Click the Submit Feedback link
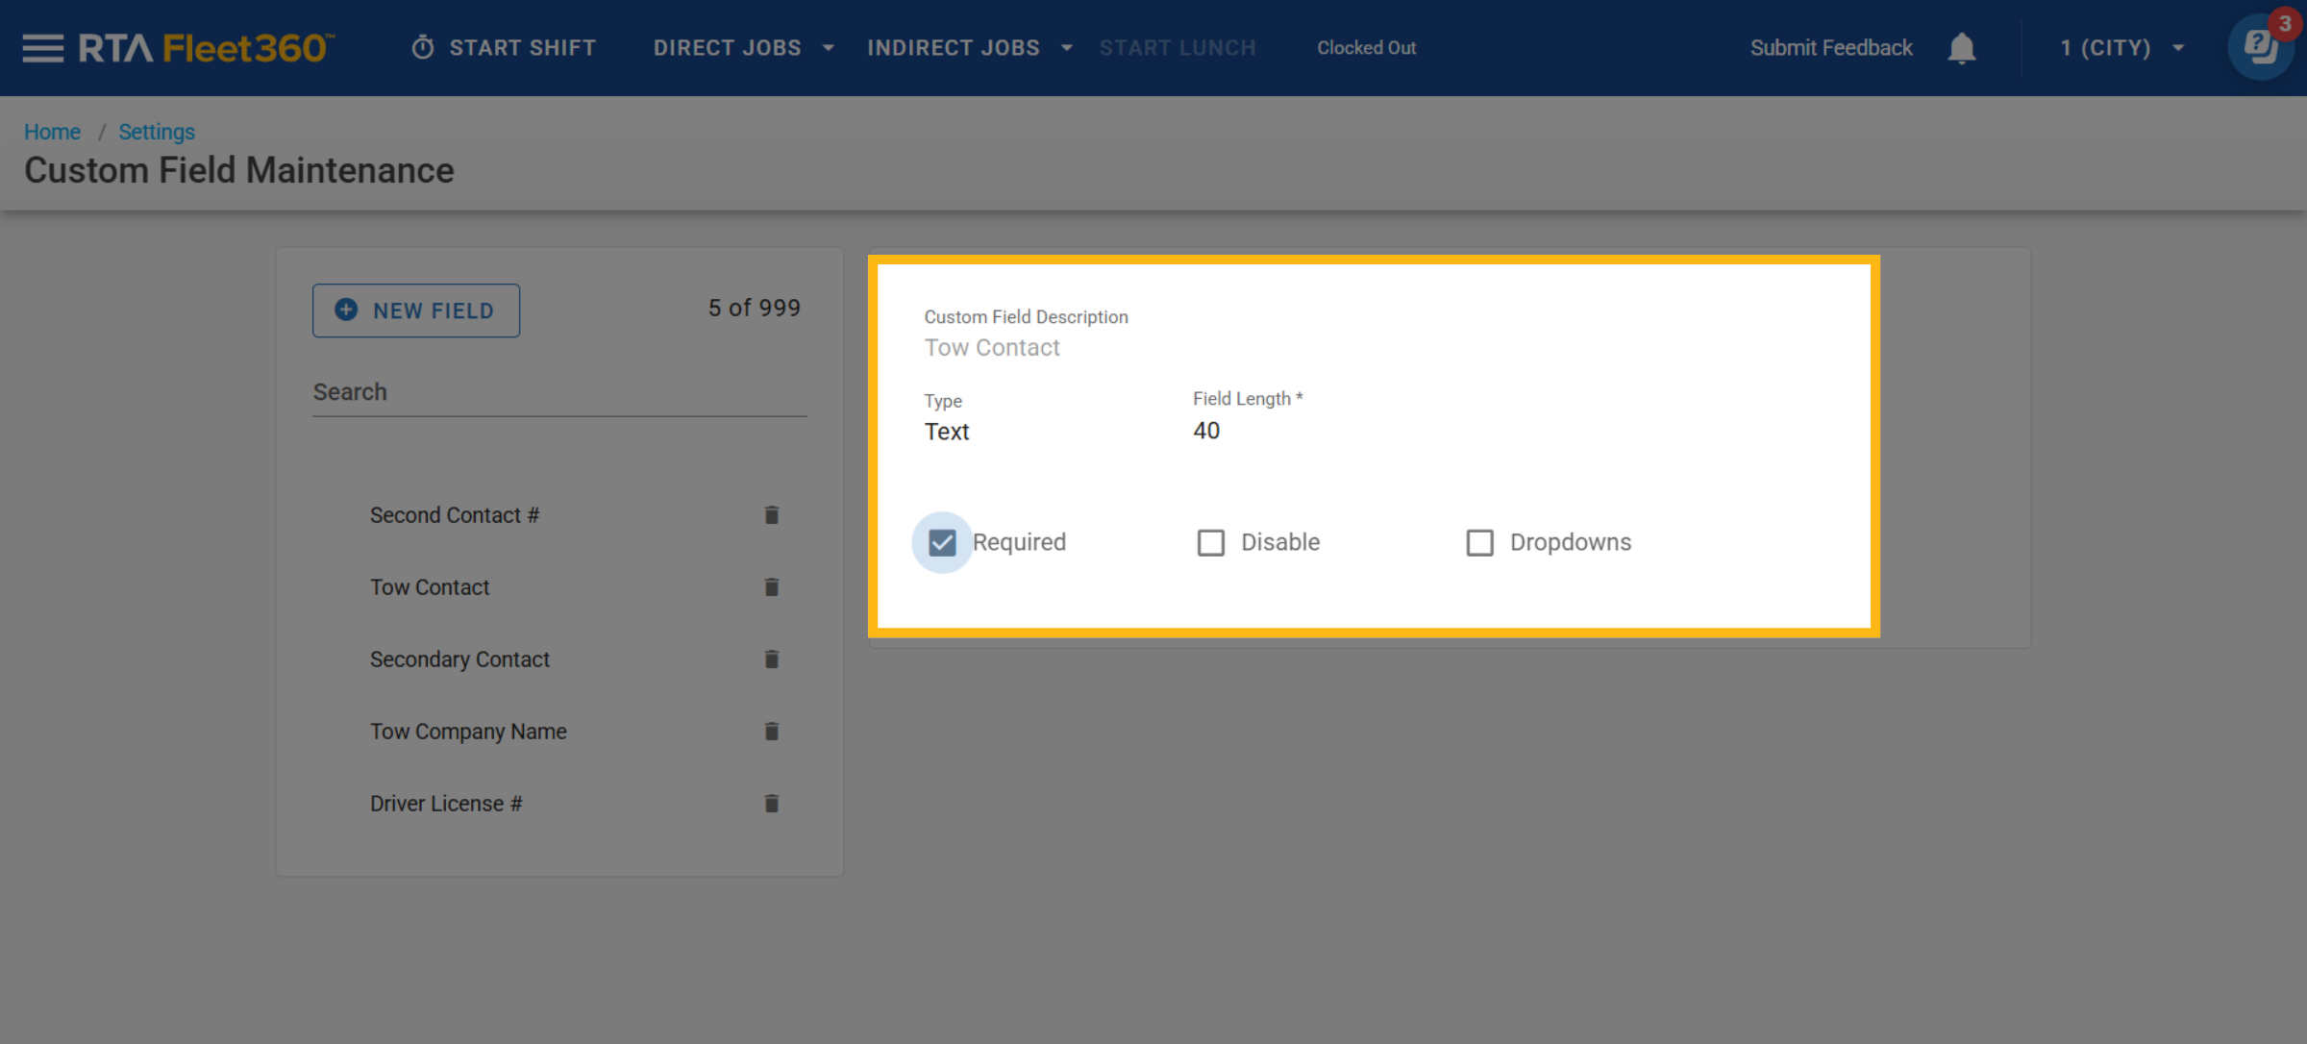The image size is (2307, 1044). [x=1830, y=48]
